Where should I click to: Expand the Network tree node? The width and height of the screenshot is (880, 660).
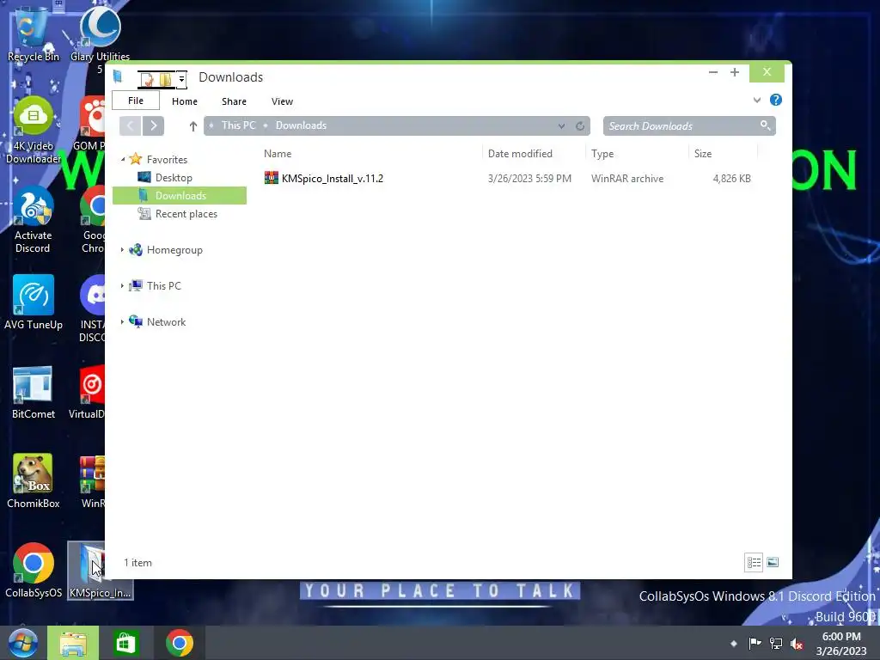pos(122,321)
